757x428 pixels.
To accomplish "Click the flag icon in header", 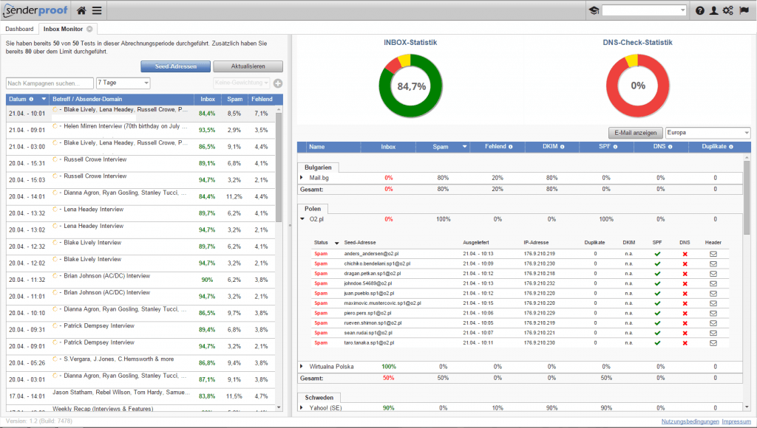I will click(x=744, y=10).
